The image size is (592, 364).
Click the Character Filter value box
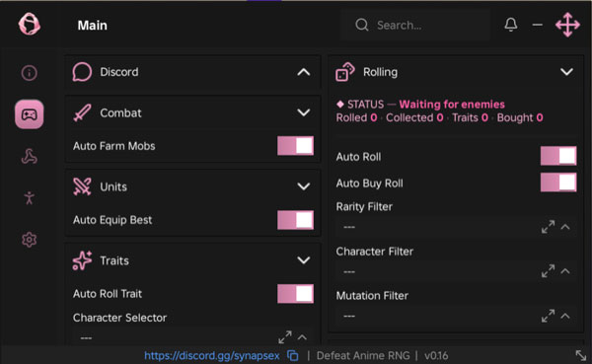click(456, 271)
